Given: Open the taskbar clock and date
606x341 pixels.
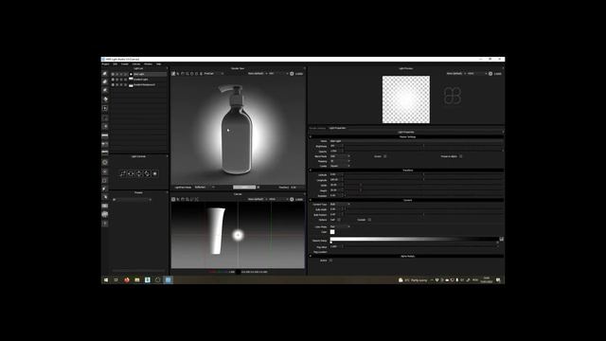Looking at the screenshot, I should (486, 280).
